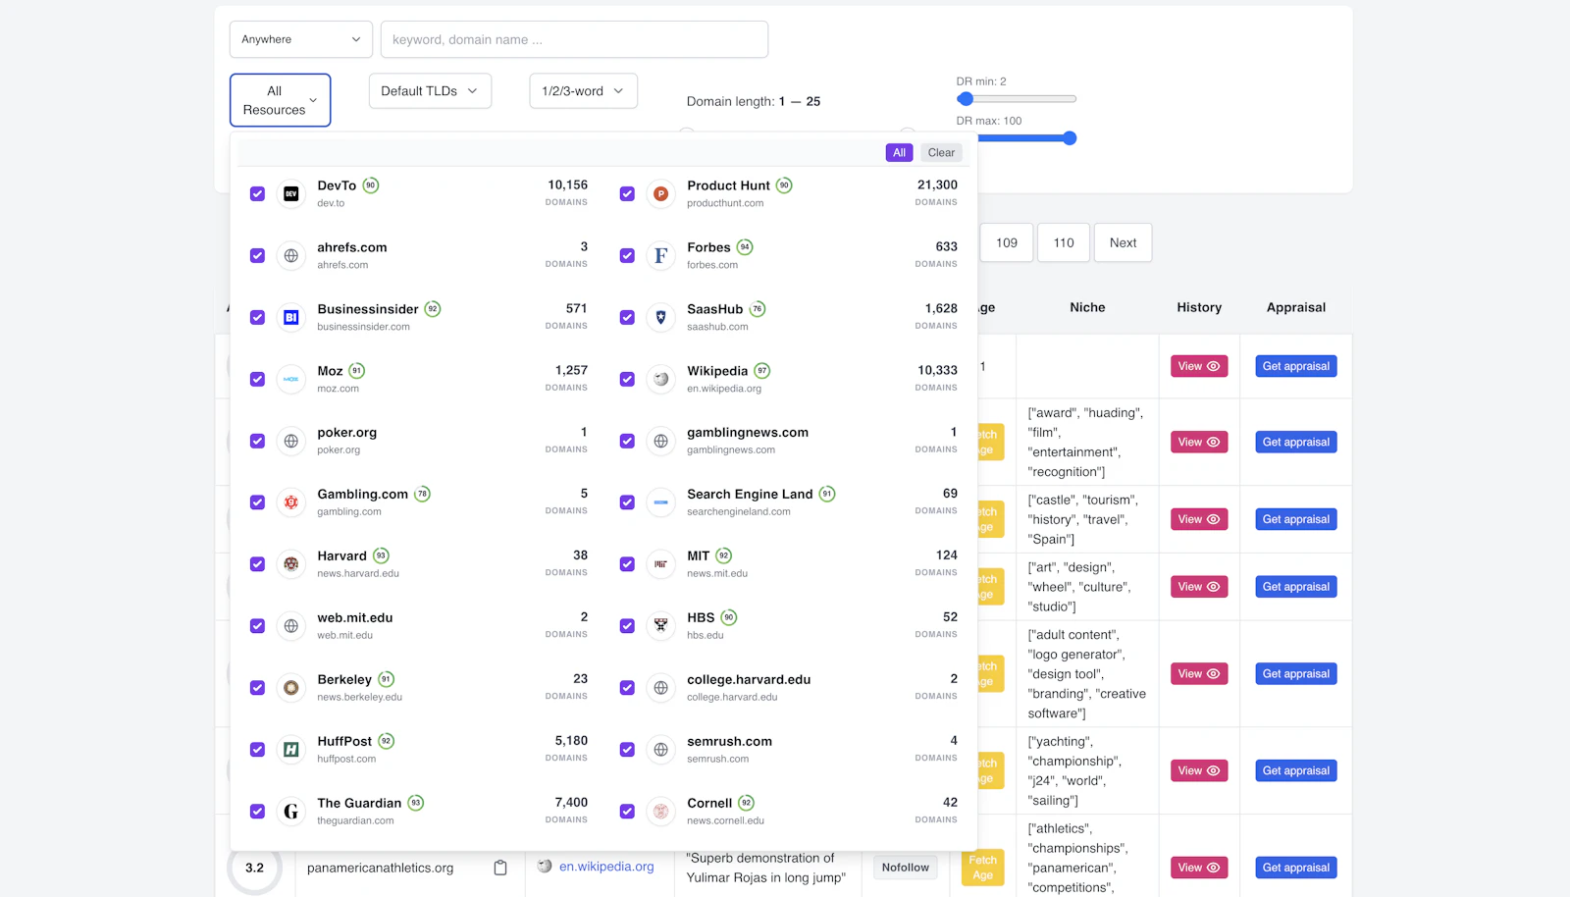The image size is (1570, 897).
Task: Click the Businessinsider BI logo icon
Action: [x=291, y=318]
